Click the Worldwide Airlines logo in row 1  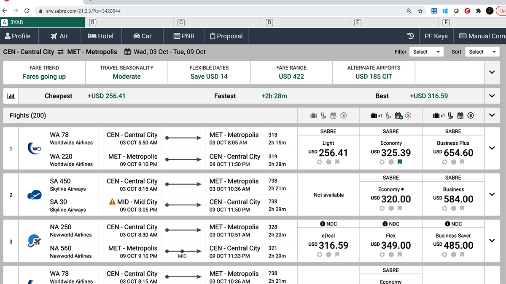[34, 148]
